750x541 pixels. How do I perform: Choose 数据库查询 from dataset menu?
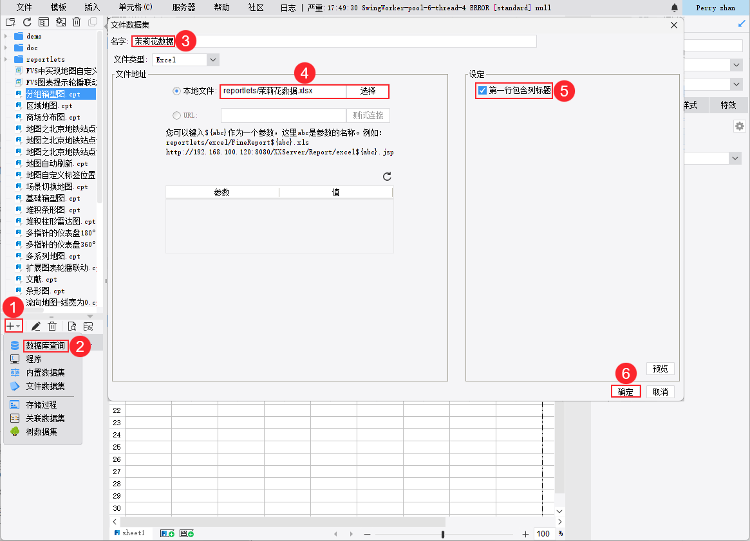(46, 345)
